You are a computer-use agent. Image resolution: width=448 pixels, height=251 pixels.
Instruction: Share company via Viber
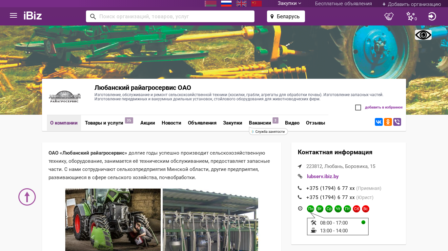397,122
